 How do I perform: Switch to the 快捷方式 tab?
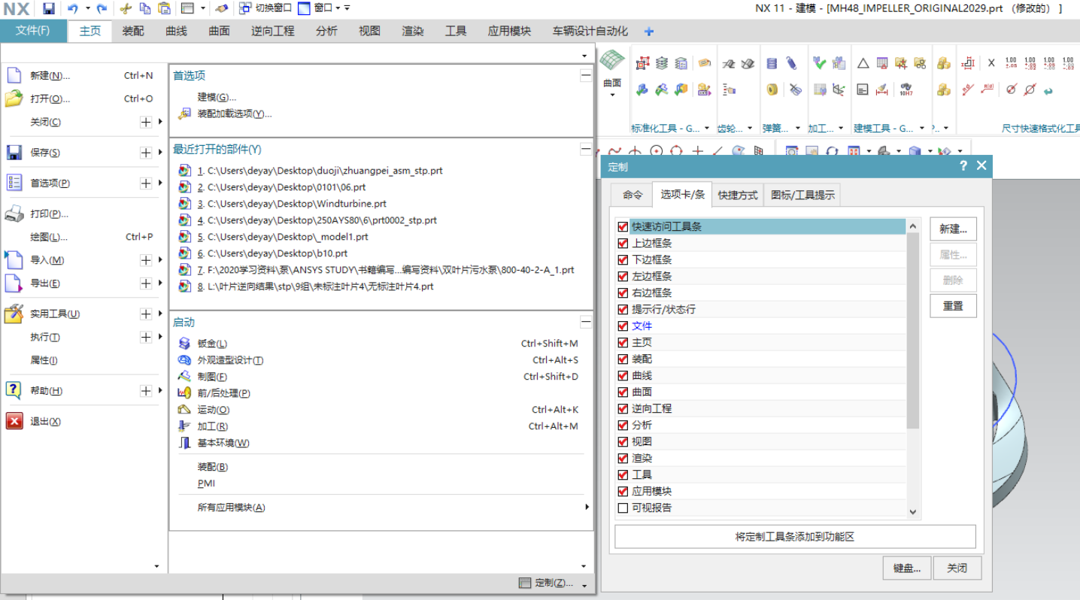tap(738, 195)
